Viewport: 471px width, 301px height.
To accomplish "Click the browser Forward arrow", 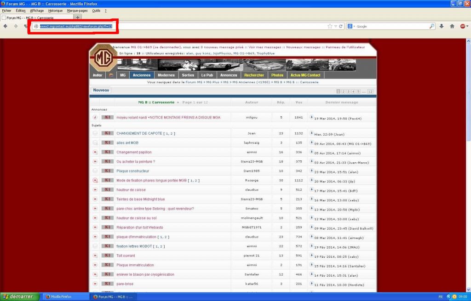I will [x=16, y=26].
